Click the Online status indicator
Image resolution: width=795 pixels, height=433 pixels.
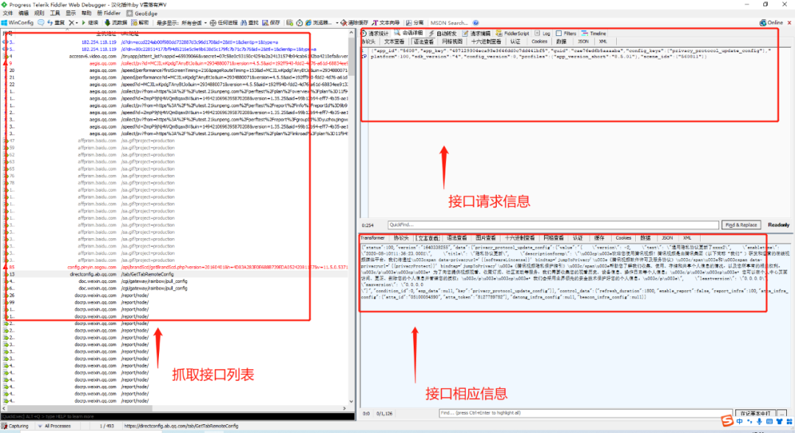[771, 23]
